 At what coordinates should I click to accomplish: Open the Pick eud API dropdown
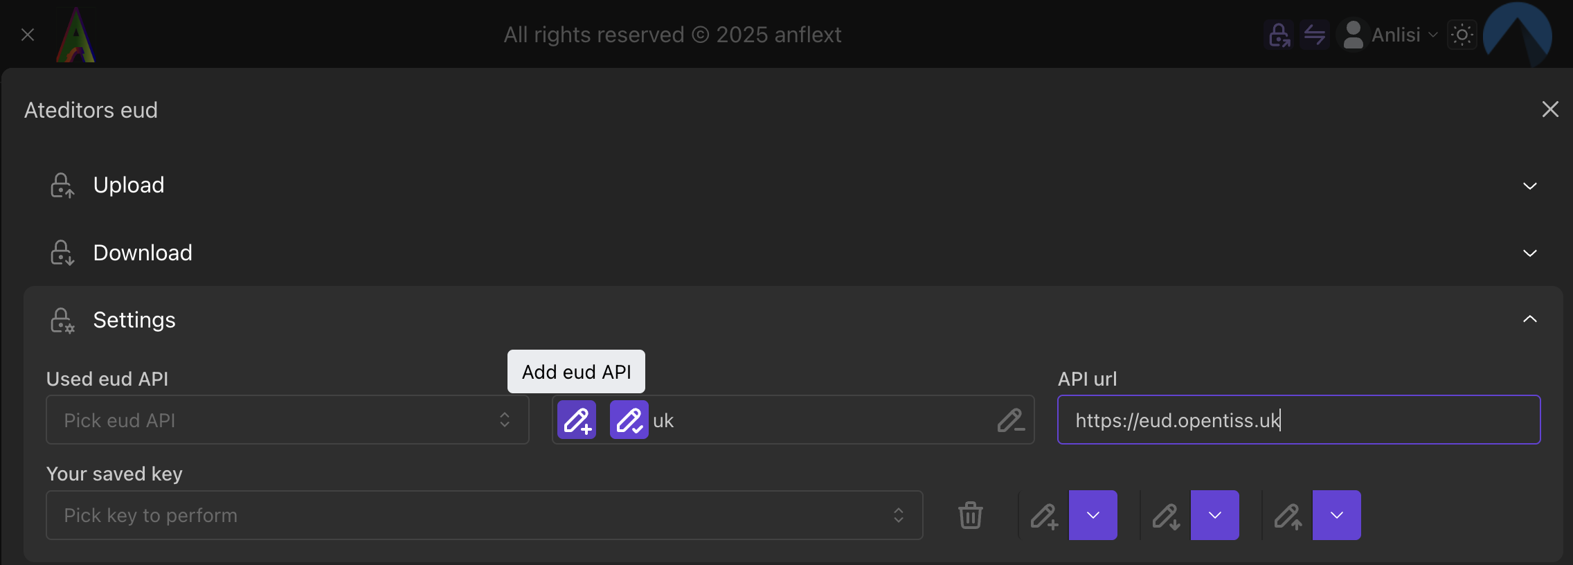[287, 420]
